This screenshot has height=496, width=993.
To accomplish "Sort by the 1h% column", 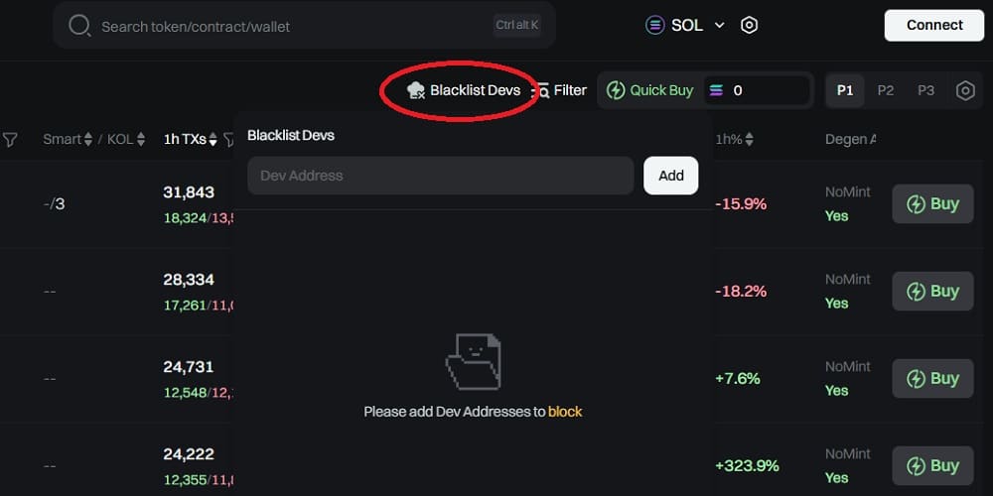I will coord(749,140).
